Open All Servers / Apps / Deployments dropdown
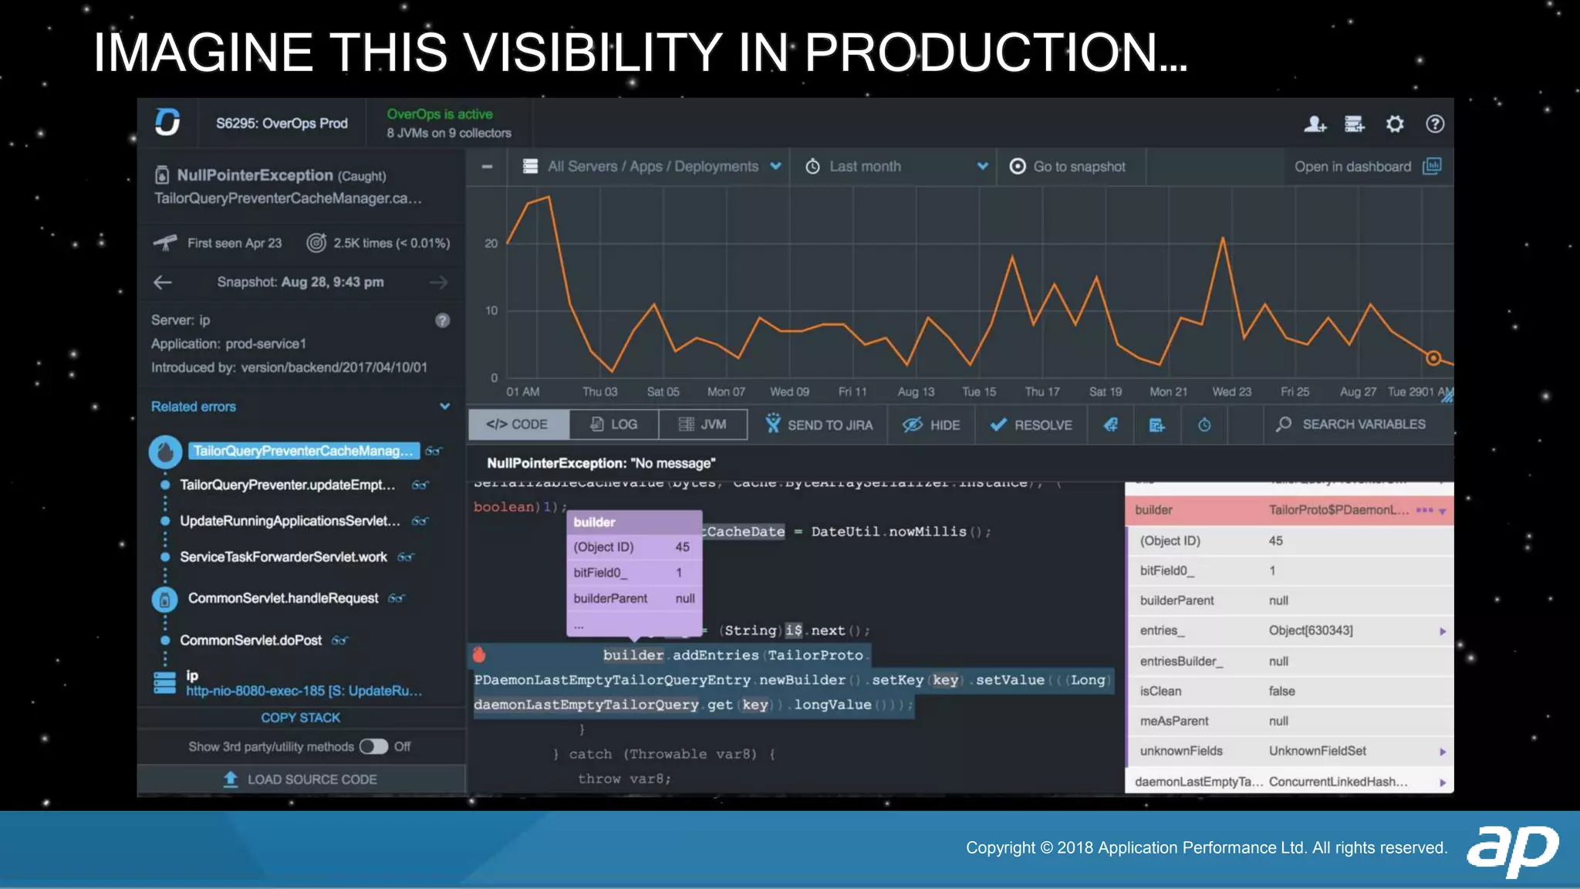The height and width of the screenshot is (889, 1580). [x=652, y=167]
